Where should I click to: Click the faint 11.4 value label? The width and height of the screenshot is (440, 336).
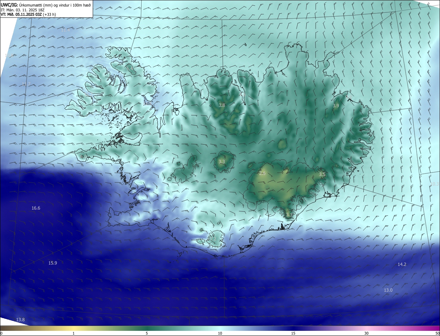point(66,30)
